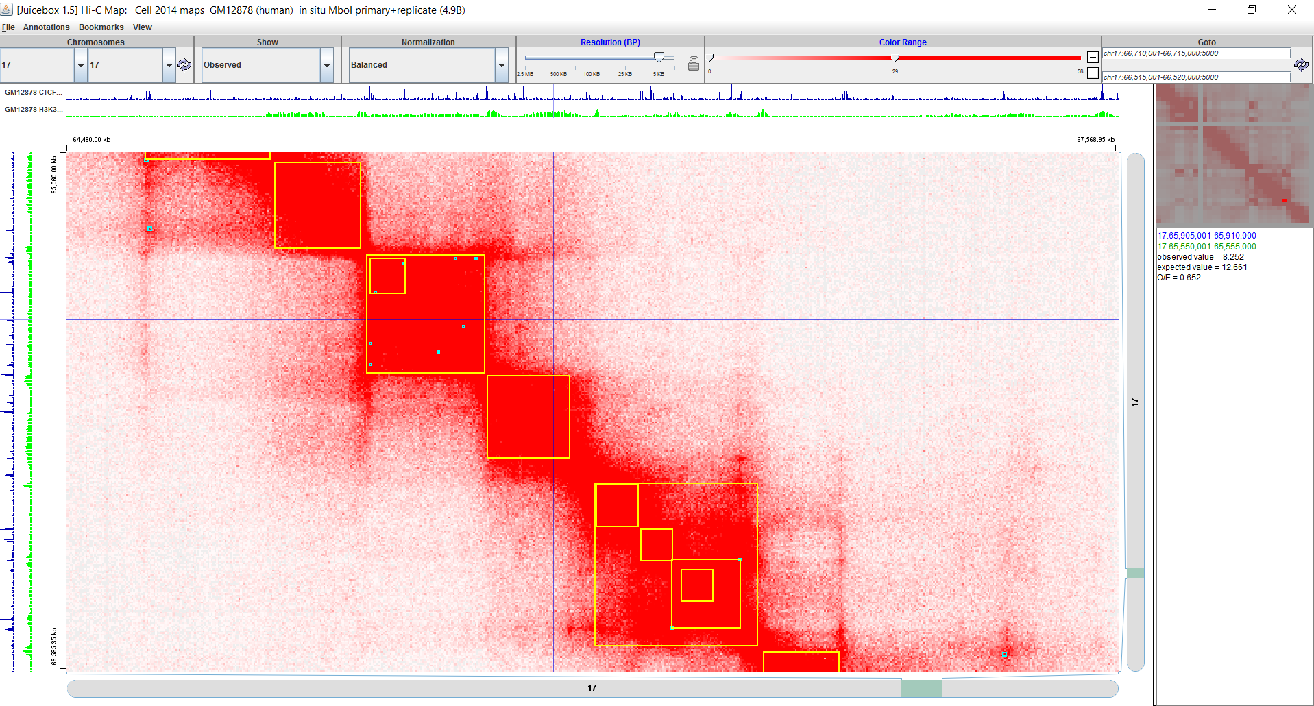1314x706 pixels.
Task: Restore down the Juicebox window
Action: click(x=1252, y=10)
